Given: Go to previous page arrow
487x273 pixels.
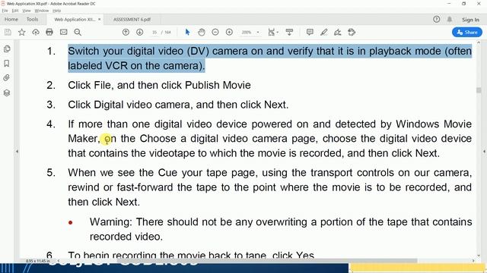Looking at the screenshot, I should [x=126, y=32].
